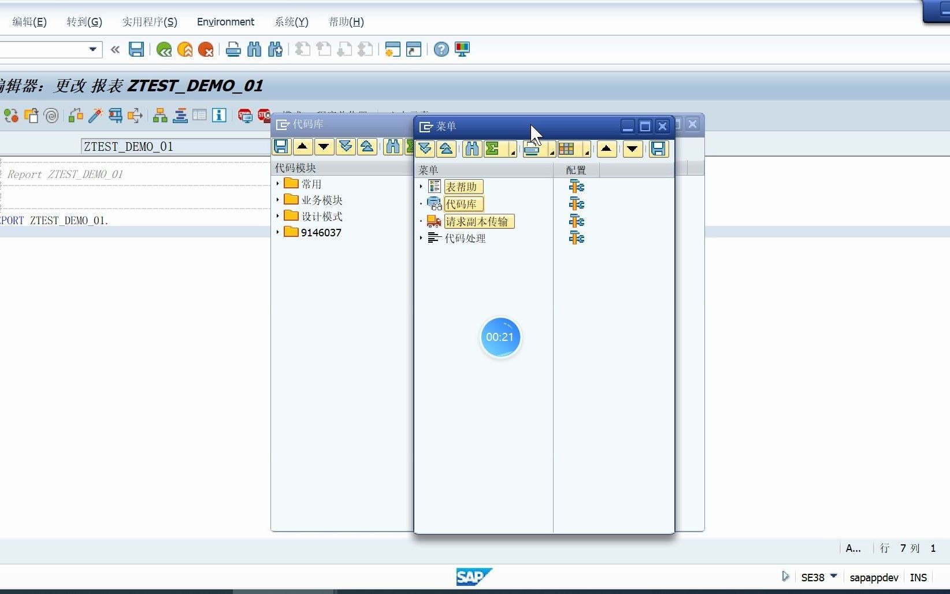Image resolution: width=950 pixels, height=594 pixels.
Task: Open the 帮助(H) menu
Action: (x=346, y=22)
